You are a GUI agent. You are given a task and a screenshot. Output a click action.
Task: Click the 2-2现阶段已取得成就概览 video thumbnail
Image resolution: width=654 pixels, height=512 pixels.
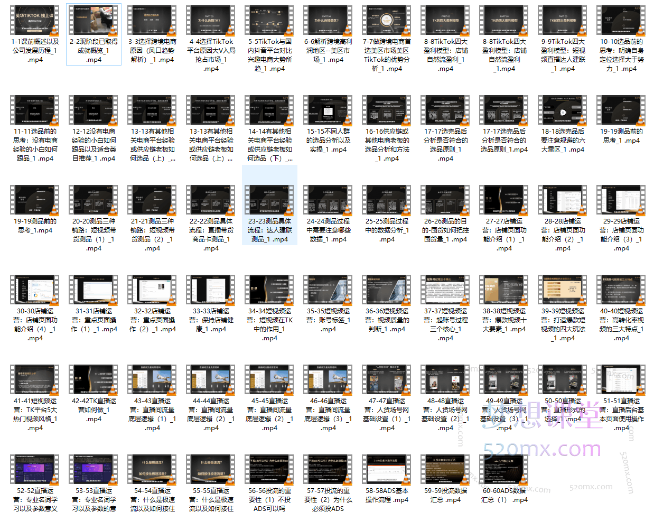[94, 21]
